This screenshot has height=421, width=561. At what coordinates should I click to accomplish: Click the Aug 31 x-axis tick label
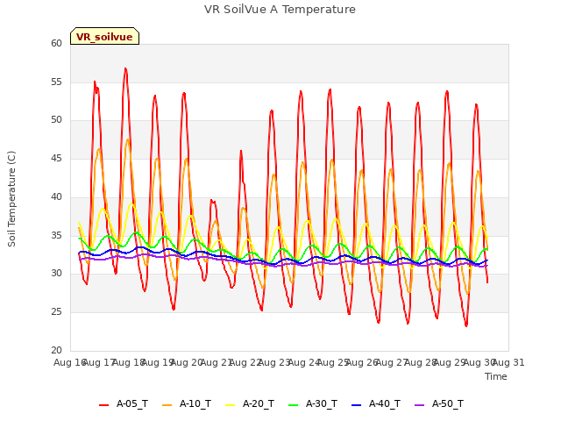(508, 362)
